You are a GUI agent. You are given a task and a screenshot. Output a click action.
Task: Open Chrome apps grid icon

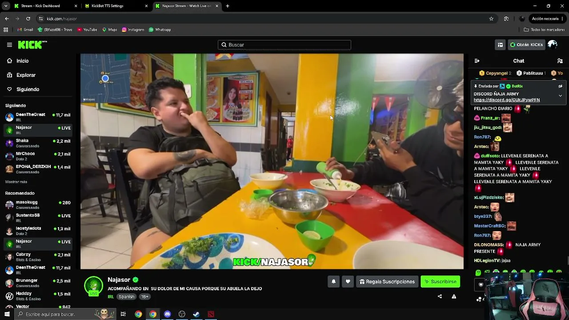pyautogui.click(x=6, y=30)
